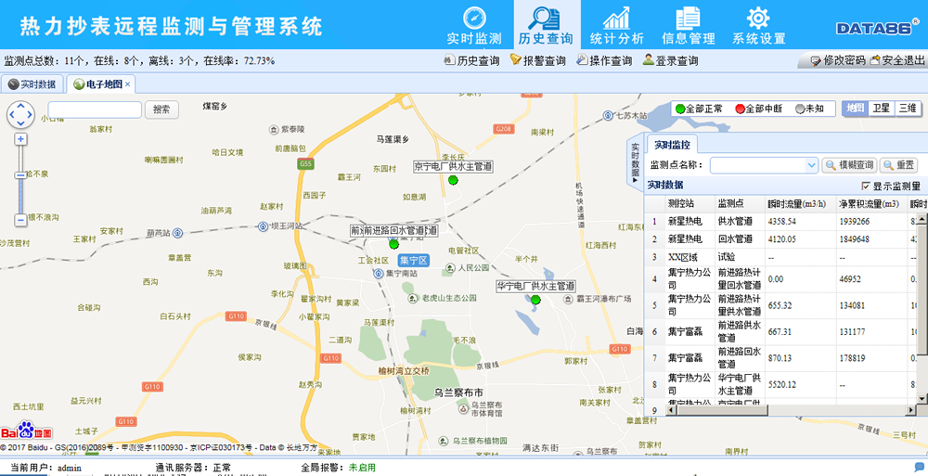Switch to the 实时数据 tab
The height and width of the screenshot is (476, 928).
pyautogui.click(x=32, y=84)
